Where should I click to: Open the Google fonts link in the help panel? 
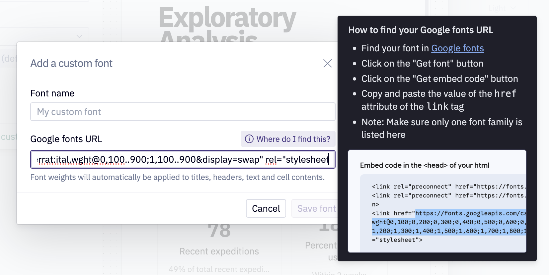[457, 48]
